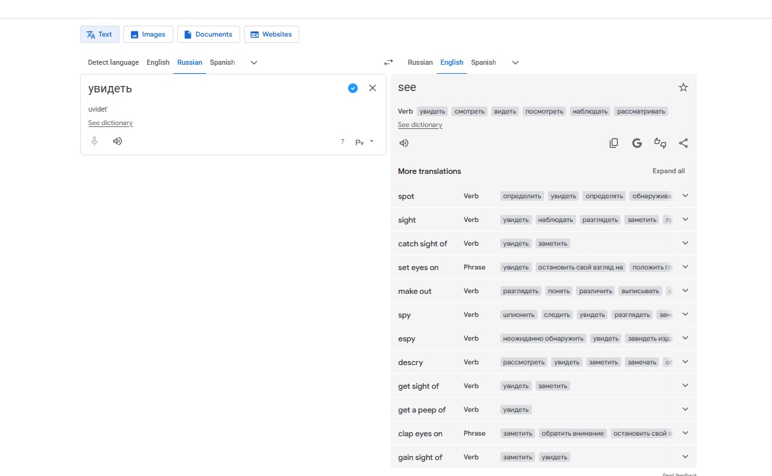Screen dimensions: 772x476
Task: Switch to the Images translation tab
Action: coord(148,34)
